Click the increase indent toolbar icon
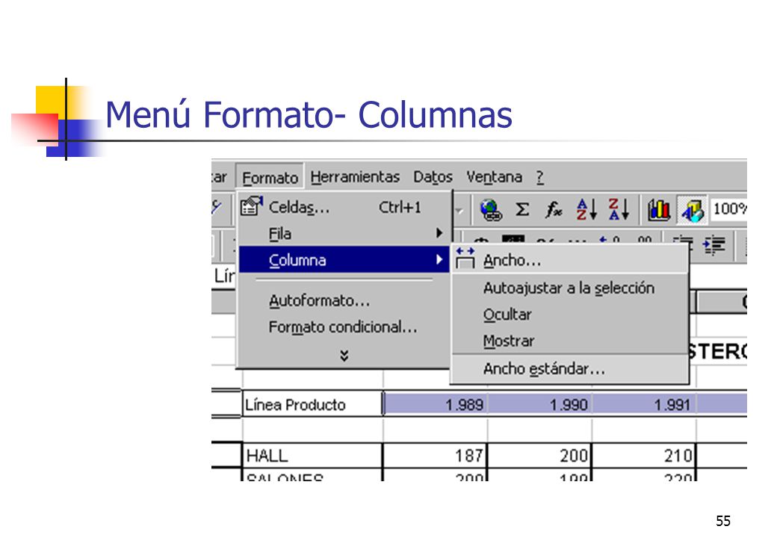Viewport: 777px width, 538px height. click(713, 245)
